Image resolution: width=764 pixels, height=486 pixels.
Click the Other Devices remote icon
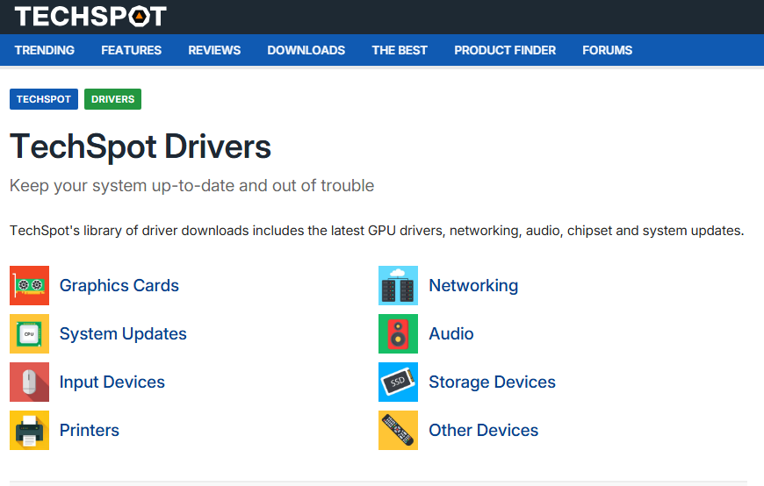[x=398, y=431]
